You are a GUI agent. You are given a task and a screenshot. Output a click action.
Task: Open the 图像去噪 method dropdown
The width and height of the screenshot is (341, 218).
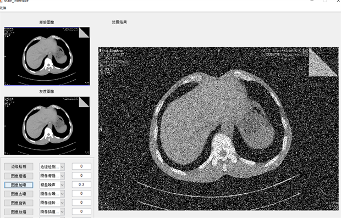tap(52, 194)
